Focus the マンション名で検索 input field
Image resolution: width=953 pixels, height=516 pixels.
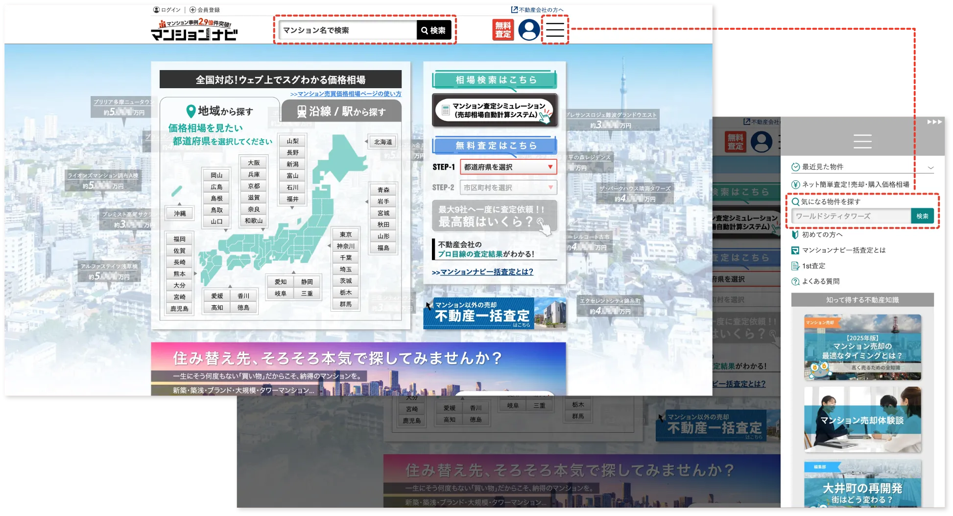tap(348, 30)
